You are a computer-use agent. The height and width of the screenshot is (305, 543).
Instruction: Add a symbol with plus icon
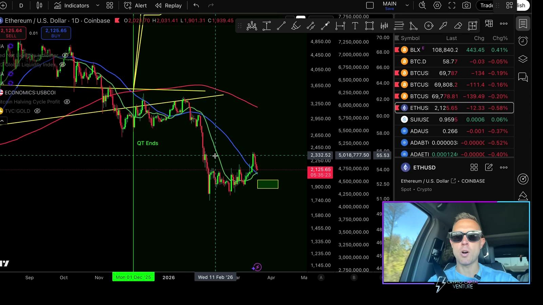click(3, 5)
